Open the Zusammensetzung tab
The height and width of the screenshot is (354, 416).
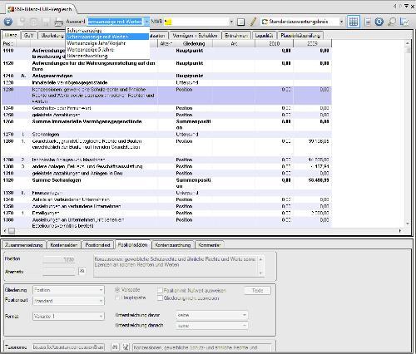(x=24, y=245)
